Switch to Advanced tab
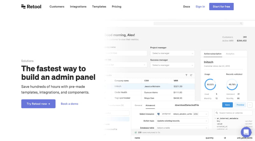Screen dimensions: 255x141 click(150, 105)
